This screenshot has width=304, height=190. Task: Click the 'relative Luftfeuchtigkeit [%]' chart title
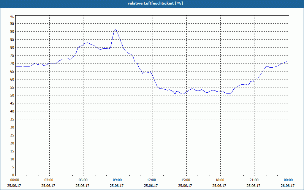click(155, 3)
